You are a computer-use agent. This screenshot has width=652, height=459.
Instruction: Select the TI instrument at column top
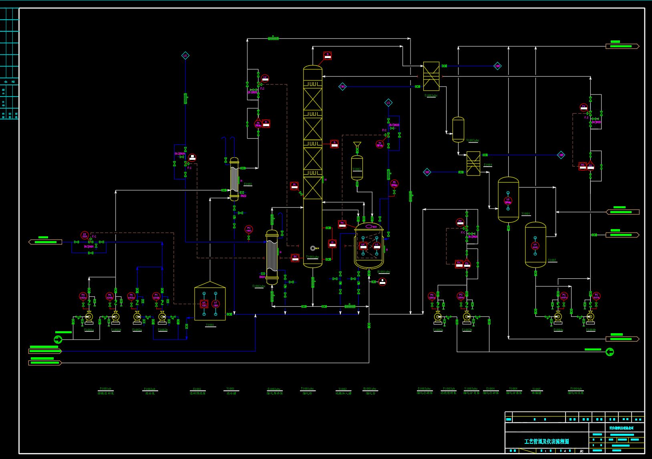(x=328, y=56)
